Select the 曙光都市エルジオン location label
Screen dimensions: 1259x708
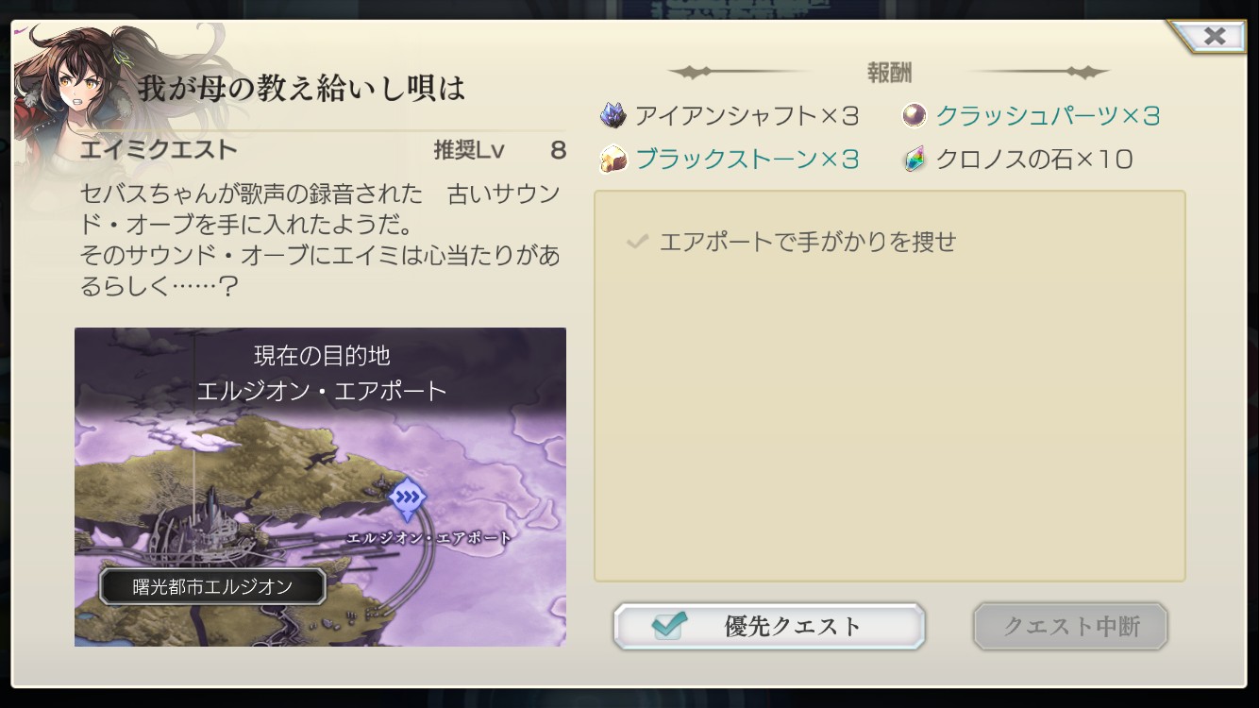[212, 586]
